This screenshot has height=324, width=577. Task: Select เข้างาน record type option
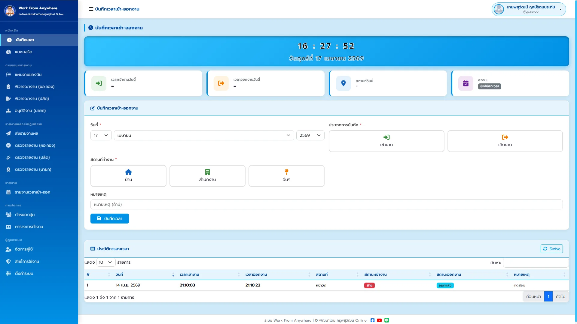coord(386,141)
